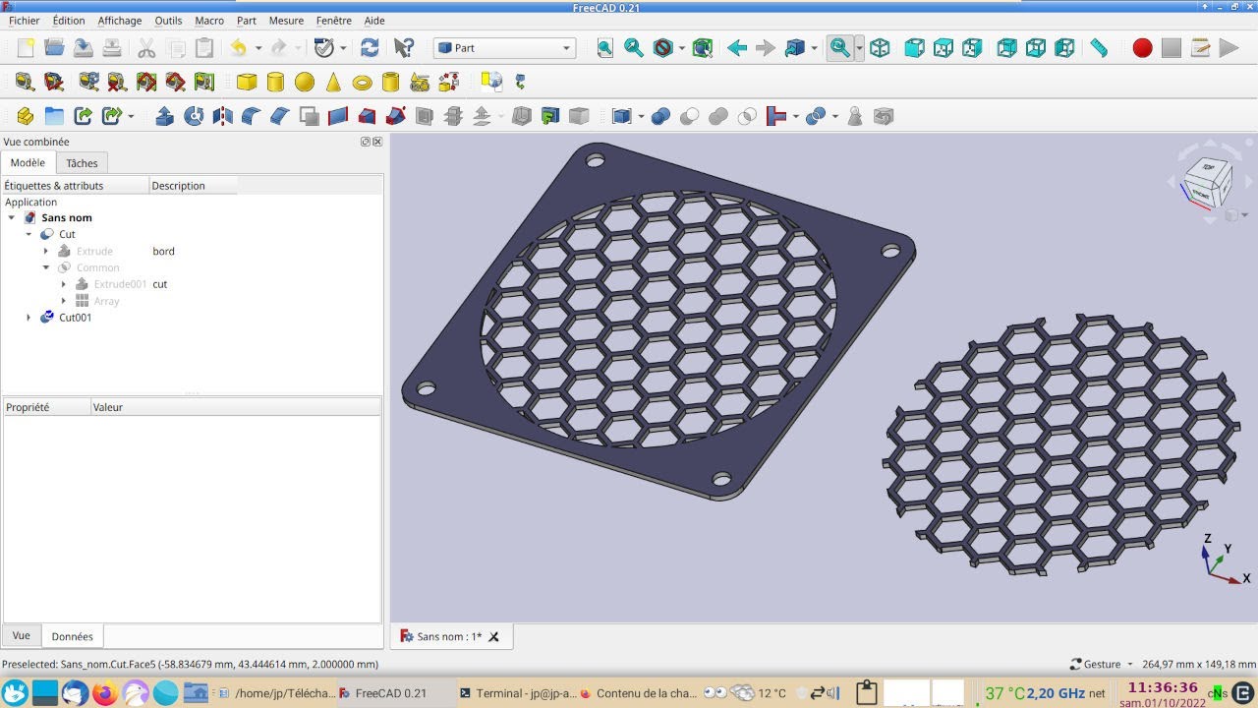Click the Undo arrow icon
The image size is (1258, 708).
[238, 47]
